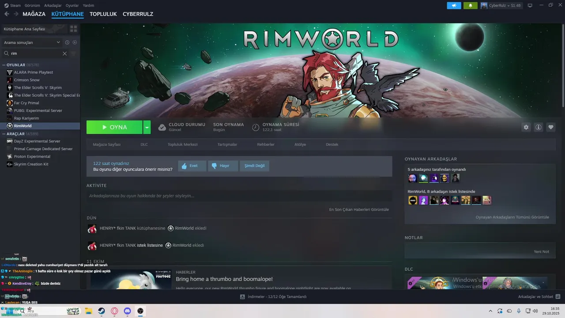This screenshot has width=565, height=318.
Task: Add RimWorld to favorites heart icon
Action: point(550,127)
